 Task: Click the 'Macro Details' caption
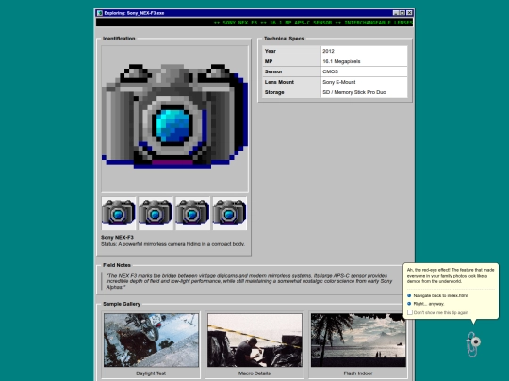(254, 373)
